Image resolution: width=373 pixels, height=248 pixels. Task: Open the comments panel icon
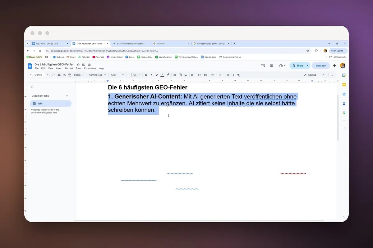pyautogui.click(x=271, y=66)
